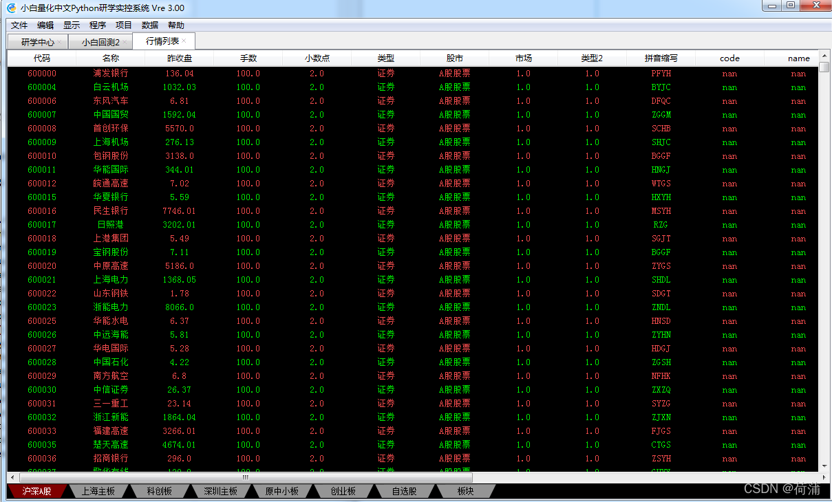Close the 研学中心 tab
The width and height of the screenshot is (832, 502).
(x=59, y=43)
